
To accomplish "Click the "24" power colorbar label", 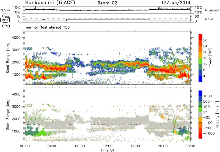I will click(205, 46).
